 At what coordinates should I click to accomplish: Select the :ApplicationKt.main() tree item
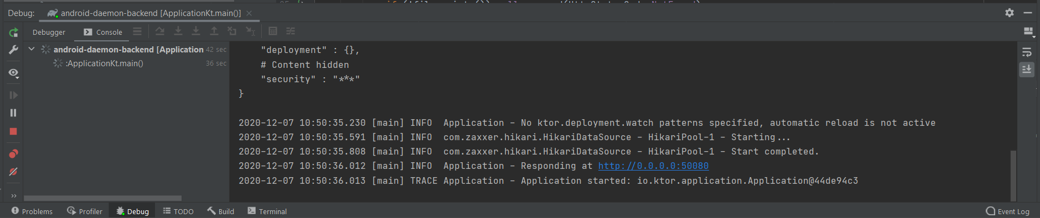point(104,63)
